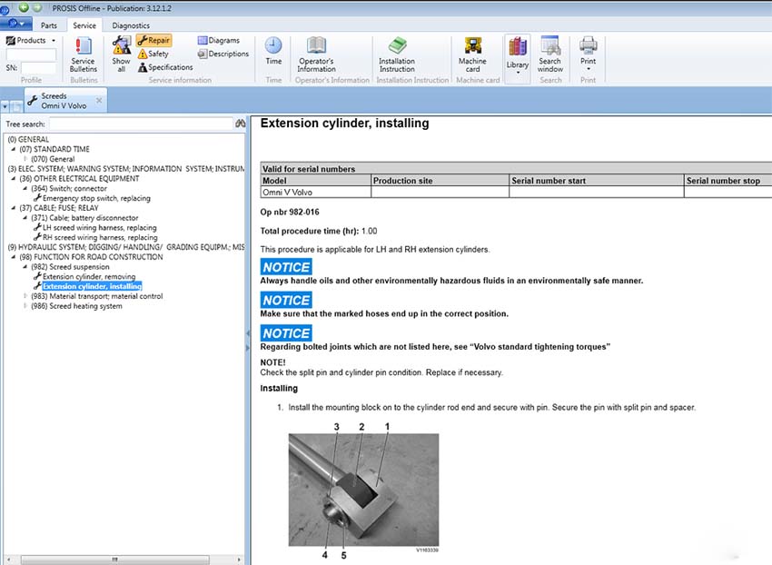Select the Repair filter button
The width and height of the screenshot is (772, 565).
click(x=153, y=40)
